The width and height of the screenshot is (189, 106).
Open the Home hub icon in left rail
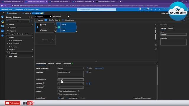click(x=2, y=17)
